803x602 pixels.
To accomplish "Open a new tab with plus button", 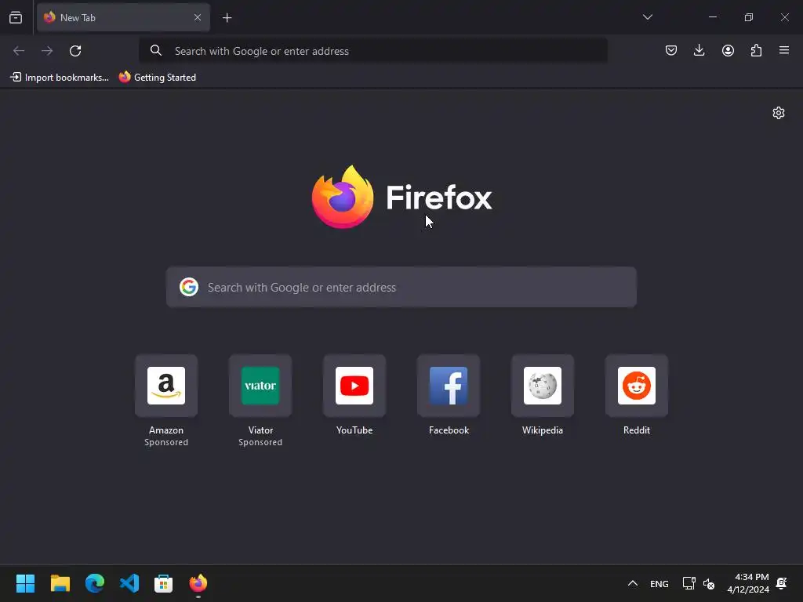I will pyautogui.click(x=227, y=18).
